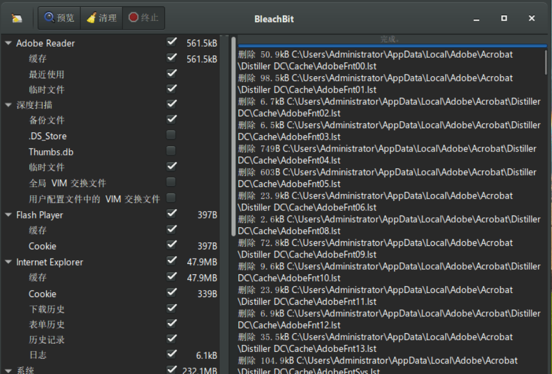
Task: Select the Flash Player tree row
Action: coord(111,214)
